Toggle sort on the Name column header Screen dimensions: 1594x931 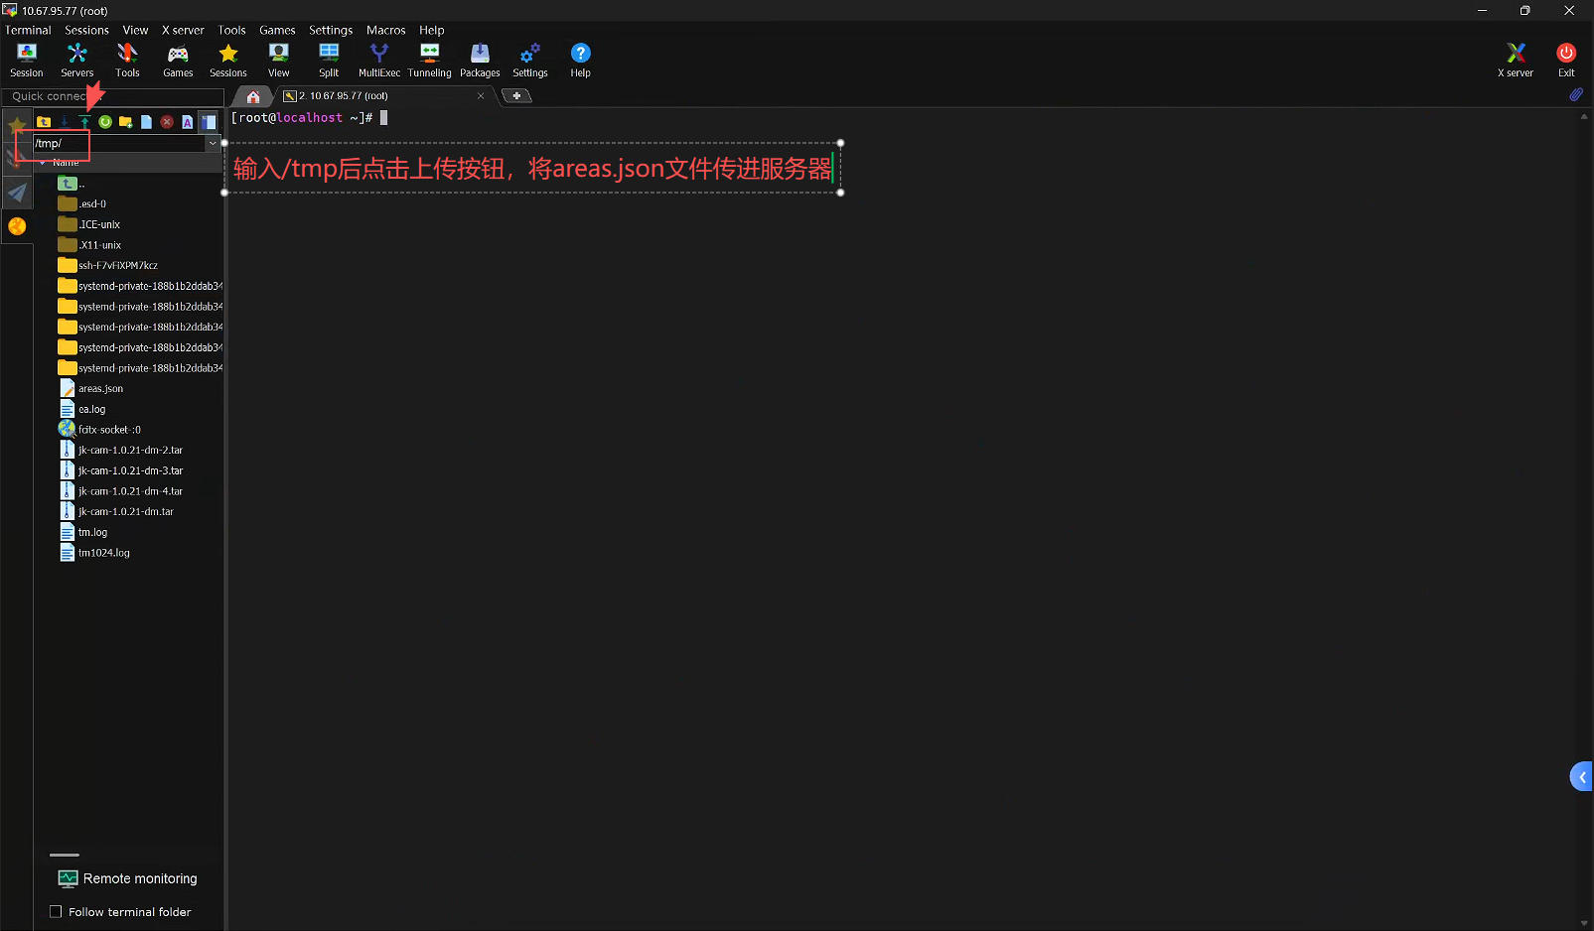[66, 163]
